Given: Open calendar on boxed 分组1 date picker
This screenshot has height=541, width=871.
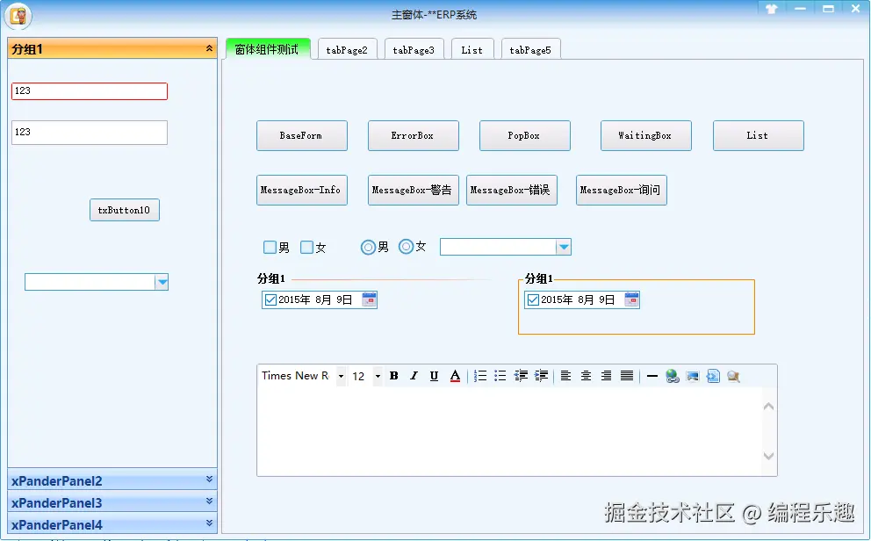Looking at the screenshot, I should point(631,300).
